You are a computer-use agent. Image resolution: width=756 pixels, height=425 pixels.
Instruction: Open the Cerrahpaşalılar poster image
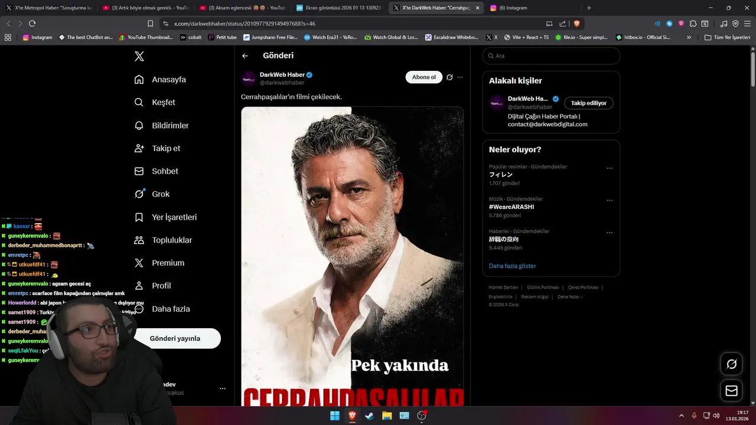[352, 256]
